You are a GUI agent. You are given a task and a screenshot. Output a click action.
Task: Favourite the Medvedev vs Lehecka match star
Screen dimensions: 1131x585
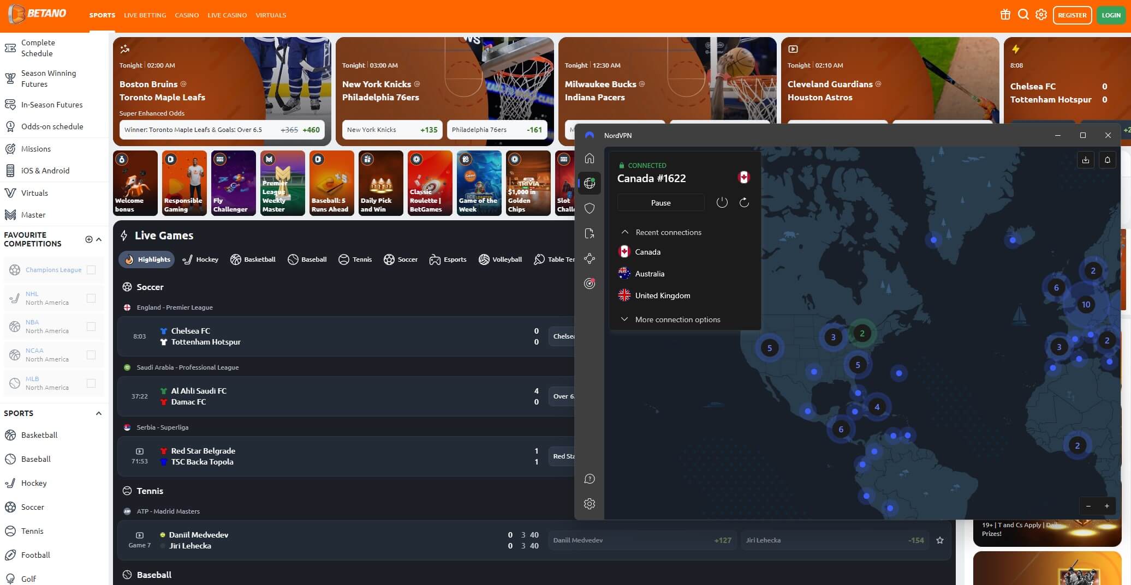tap(940, 540)
